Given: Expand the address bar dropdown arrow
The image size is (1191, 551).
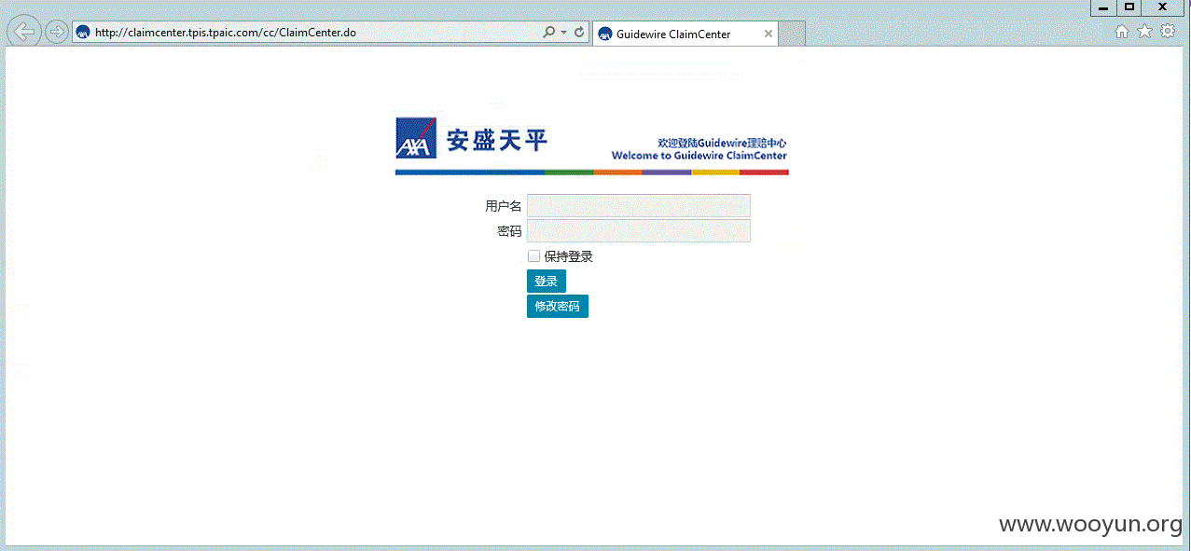Looking at the screenshot, I should (564, 33).
